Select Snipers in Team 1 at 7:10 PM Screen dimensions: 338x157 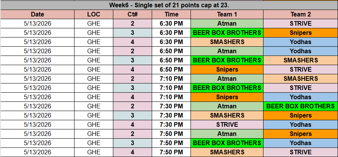227,97
